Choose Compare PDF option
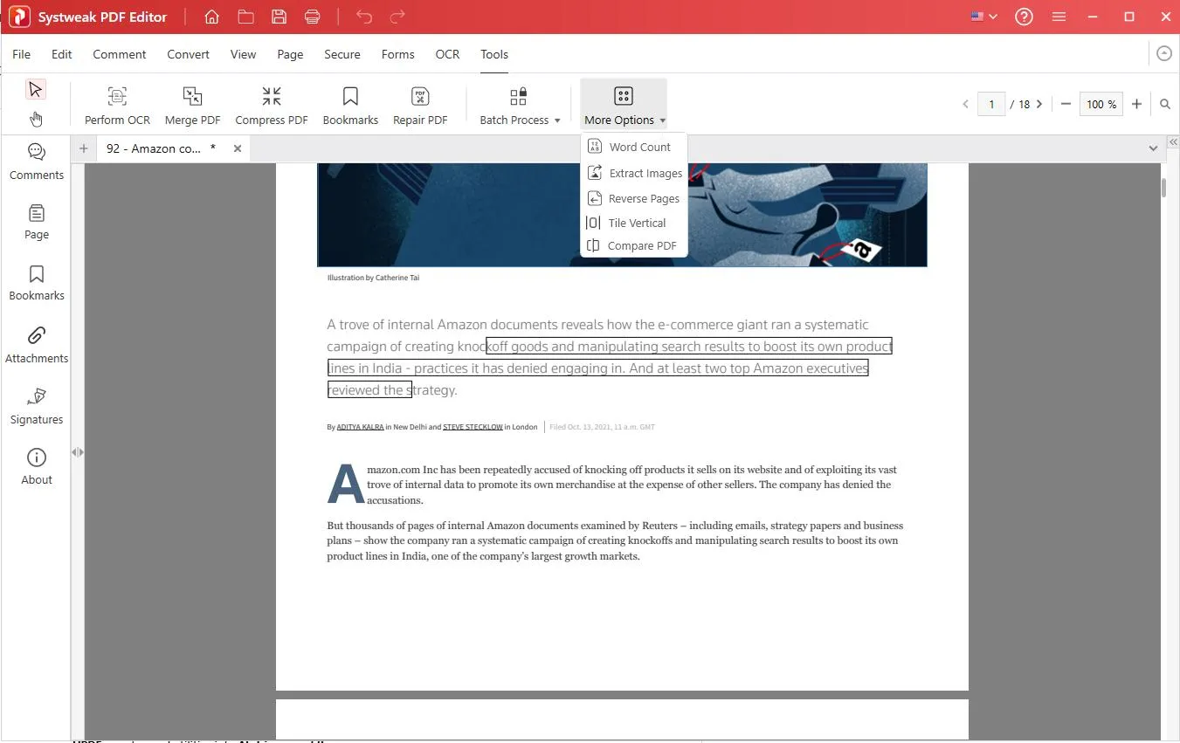 pyautogui.click(x=634, y=245)
